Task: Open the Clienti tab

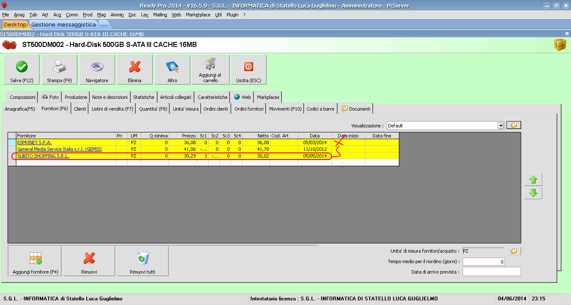Action: pyautogui.click(x=80, y=109)
